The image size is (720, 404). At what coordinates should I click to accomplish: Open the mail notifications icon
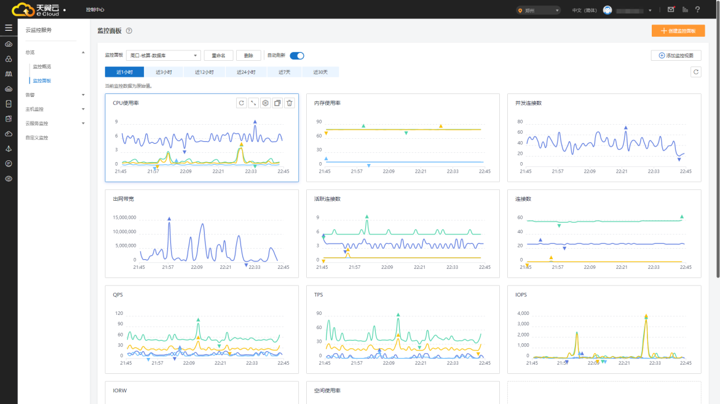[x=671, y=10]
